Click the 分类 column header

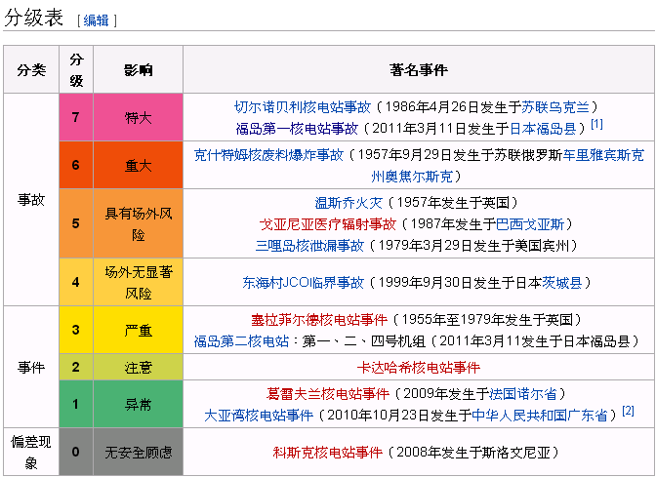(x=31, y=70)
